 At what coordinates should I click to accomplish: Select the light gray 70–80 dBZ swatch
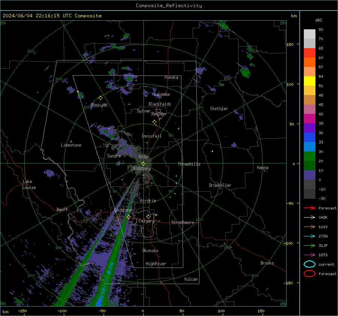pos(309,34)
